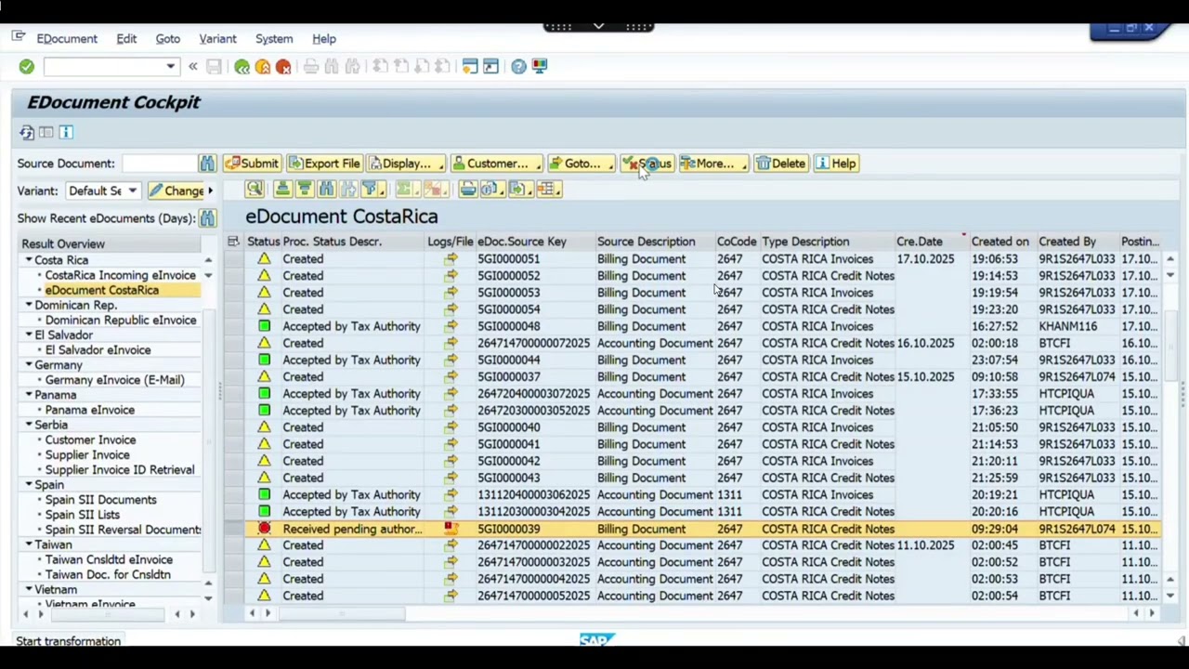Click the Status button
This screenshot has height=669, width=1189.
(x=647, y=164)
